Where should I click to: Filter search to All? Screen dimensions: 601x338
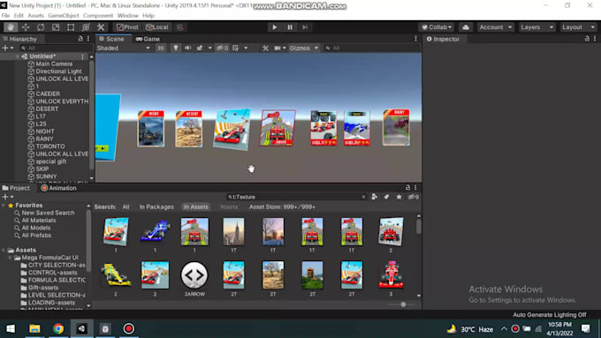point(126,207)
